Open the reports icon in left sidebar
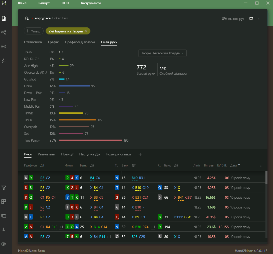The image size is (273, 254). point(4,18)
